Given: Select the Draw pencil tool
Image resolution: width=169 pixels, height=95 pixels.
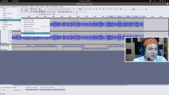Looking at the screenshot, I should point(36,9).
